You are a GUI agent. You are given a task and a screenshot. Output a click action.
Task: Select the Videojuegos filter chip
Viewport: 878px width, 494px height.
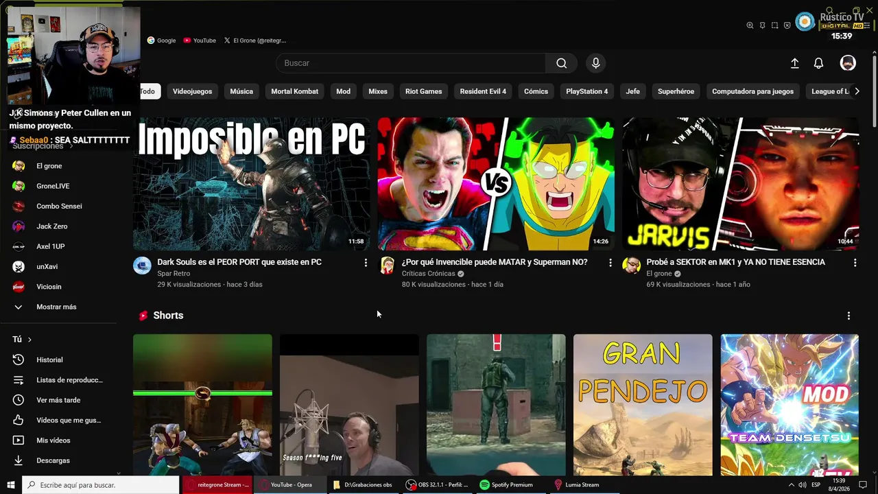point(192,91)
